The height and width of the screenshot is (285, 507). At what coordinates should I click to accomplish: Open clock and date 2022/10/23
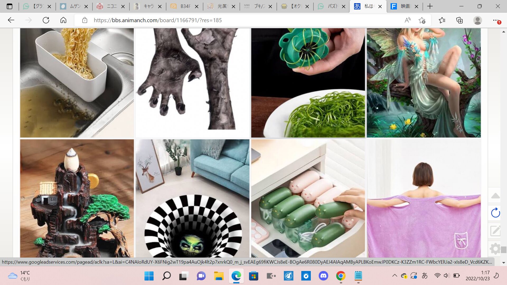[x=477, y=275]
